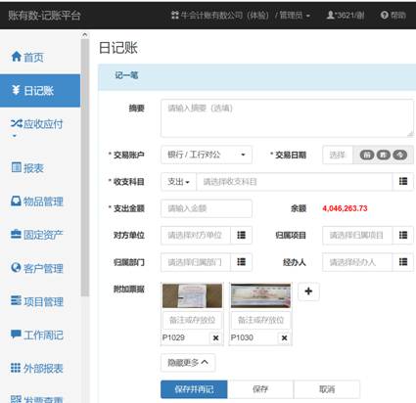The image size is (416, 403).
Task: Click the 收支科目 selection field
Action: 295,182
